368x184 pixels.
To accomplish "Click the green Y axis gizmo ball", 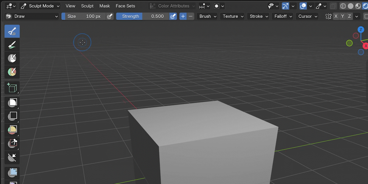I will pos(349,43).
